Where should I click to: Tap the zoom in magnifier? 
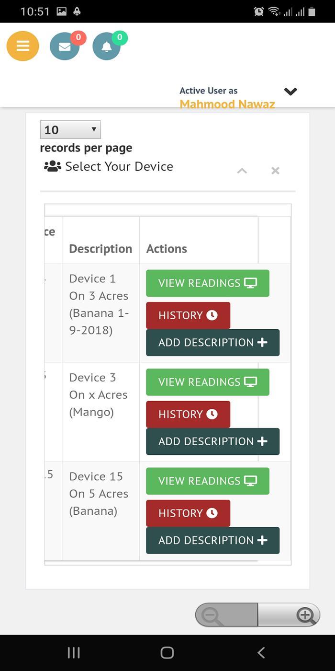pos(305,614)
